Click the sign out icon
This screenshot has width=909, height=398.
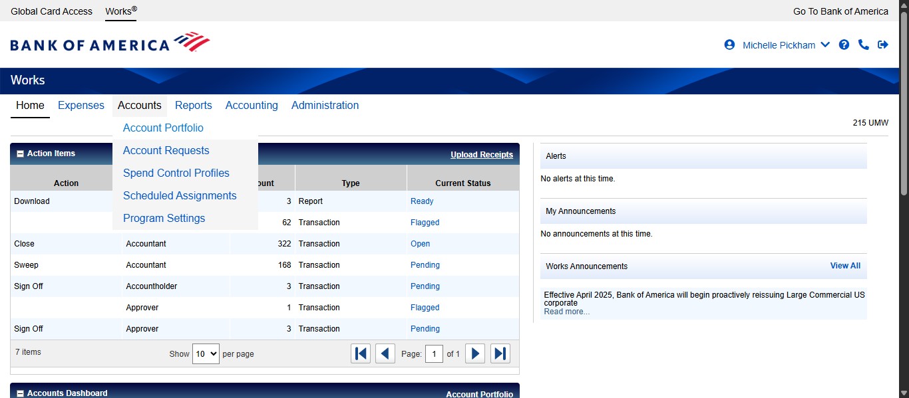click(883, 45)
